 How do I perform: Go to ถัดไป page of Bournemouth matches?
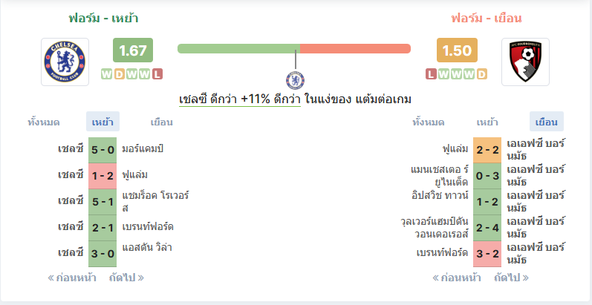click(512, 278)
